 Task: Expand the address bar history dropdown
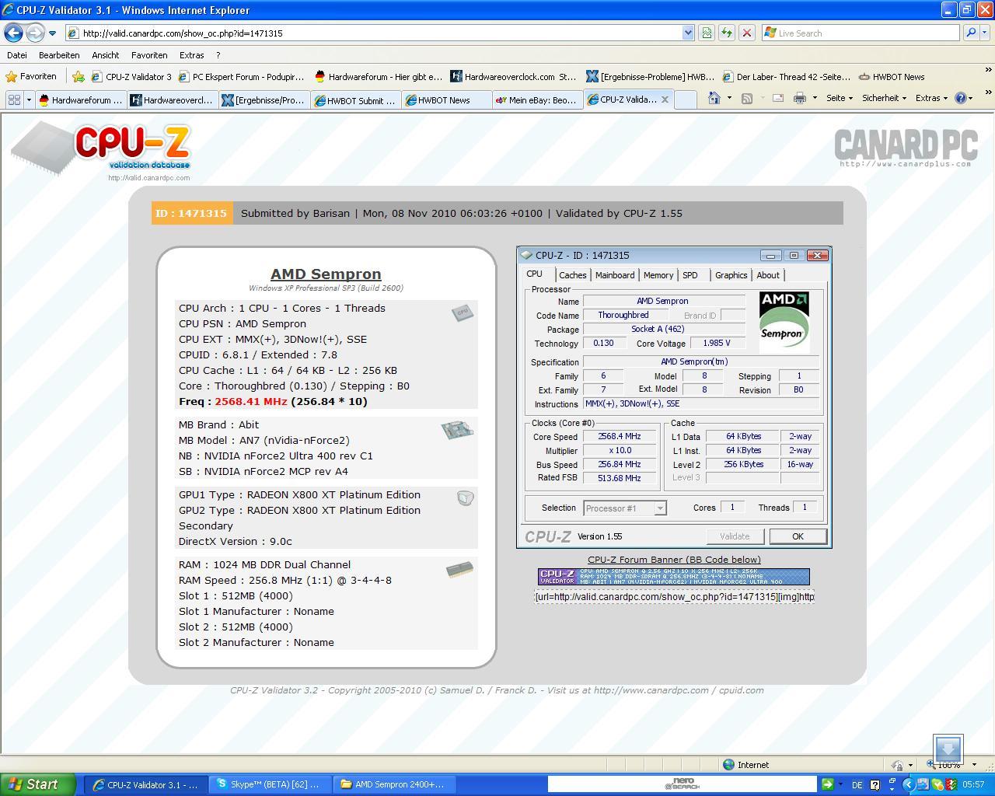[688, 33]
